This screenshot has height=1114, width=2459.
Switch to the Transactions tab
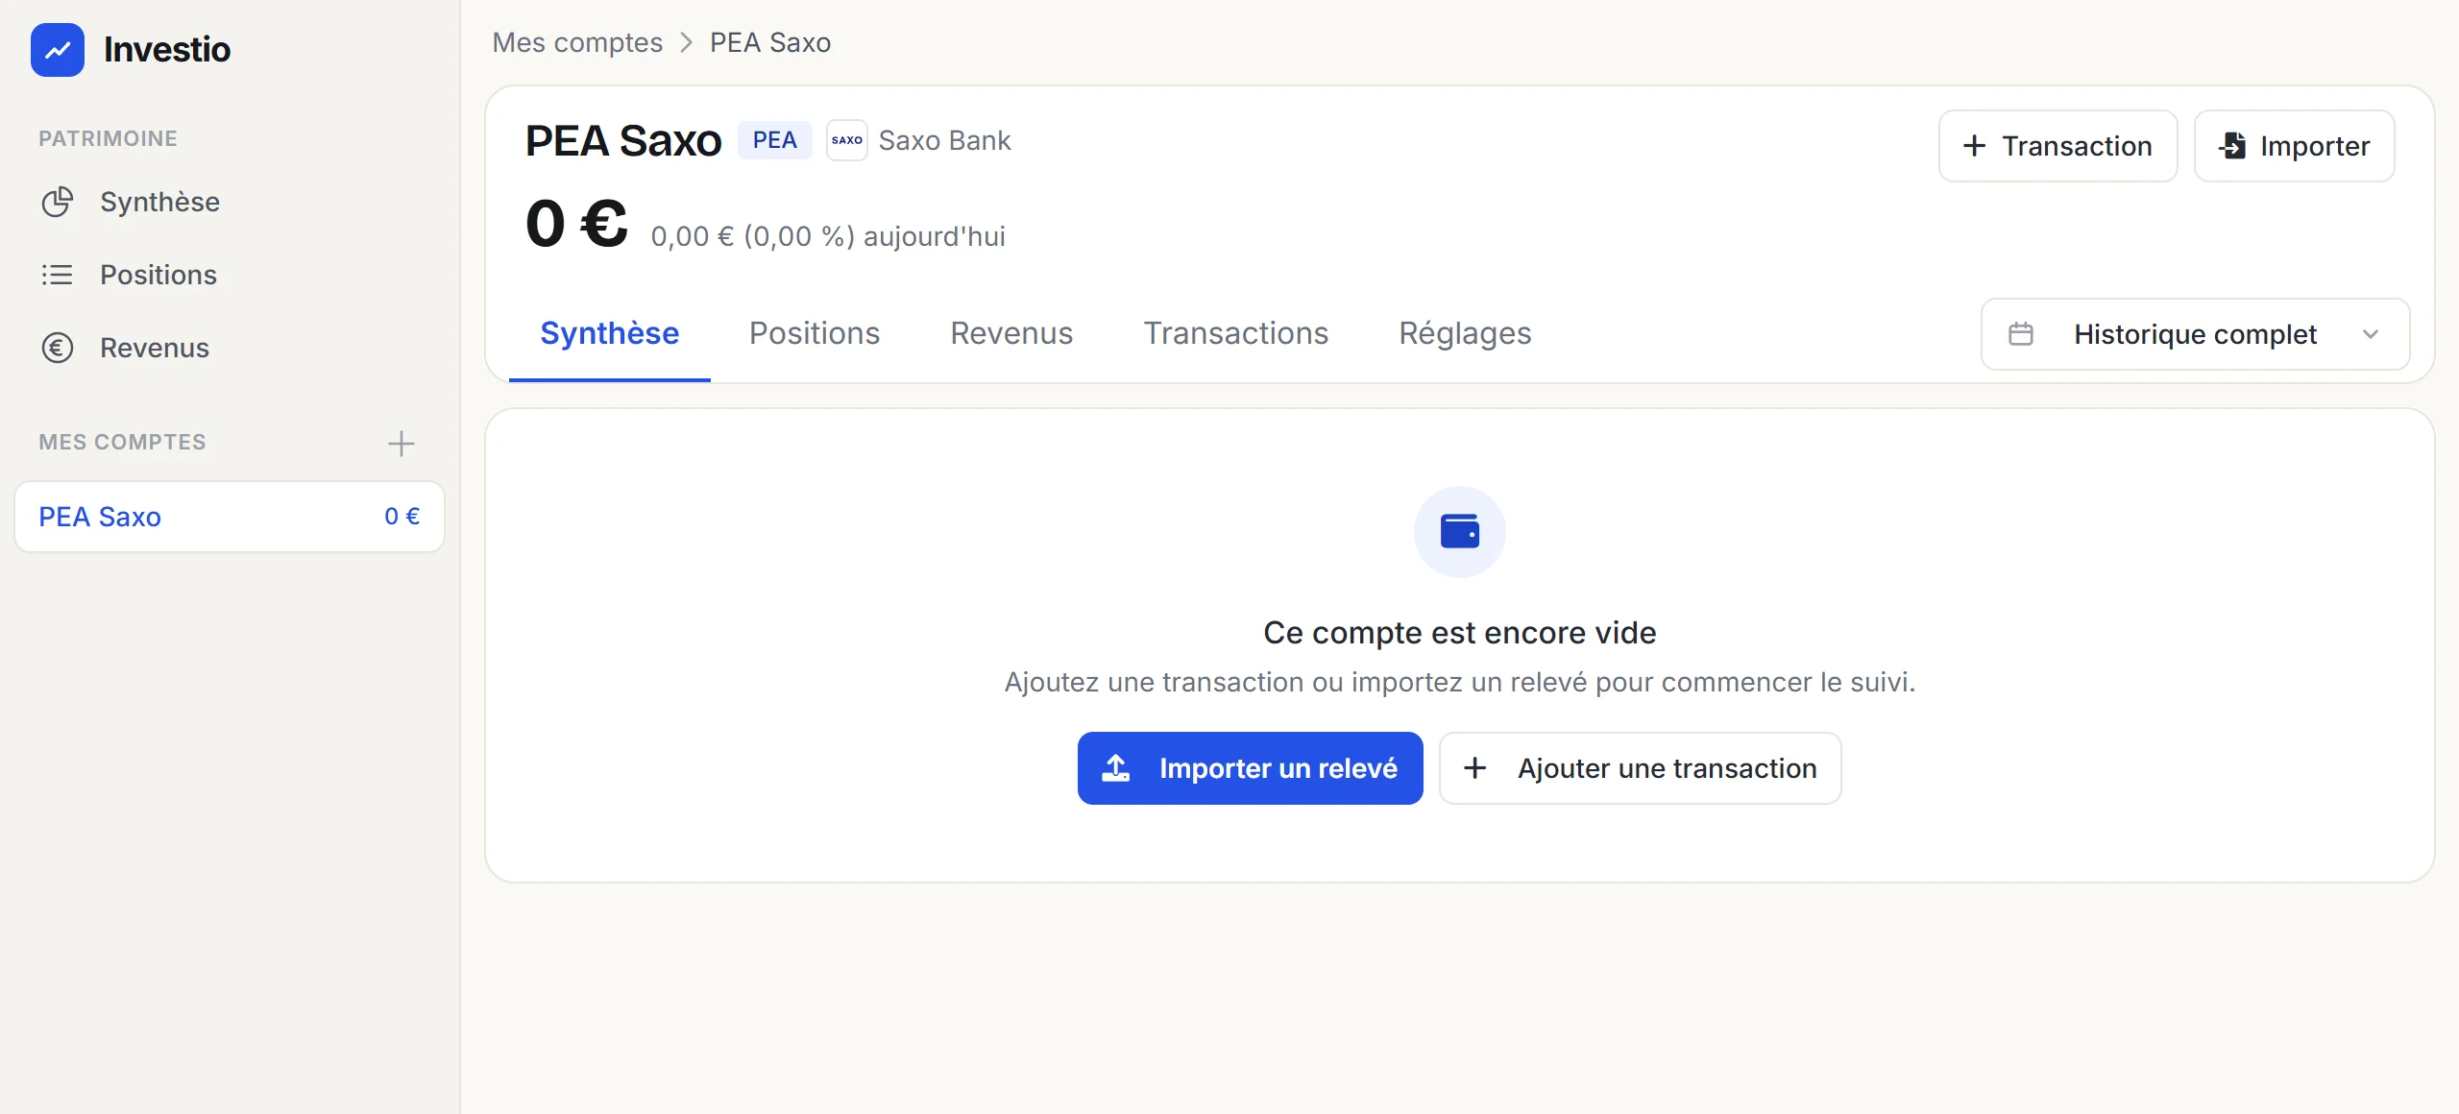tap(1236, 333)
